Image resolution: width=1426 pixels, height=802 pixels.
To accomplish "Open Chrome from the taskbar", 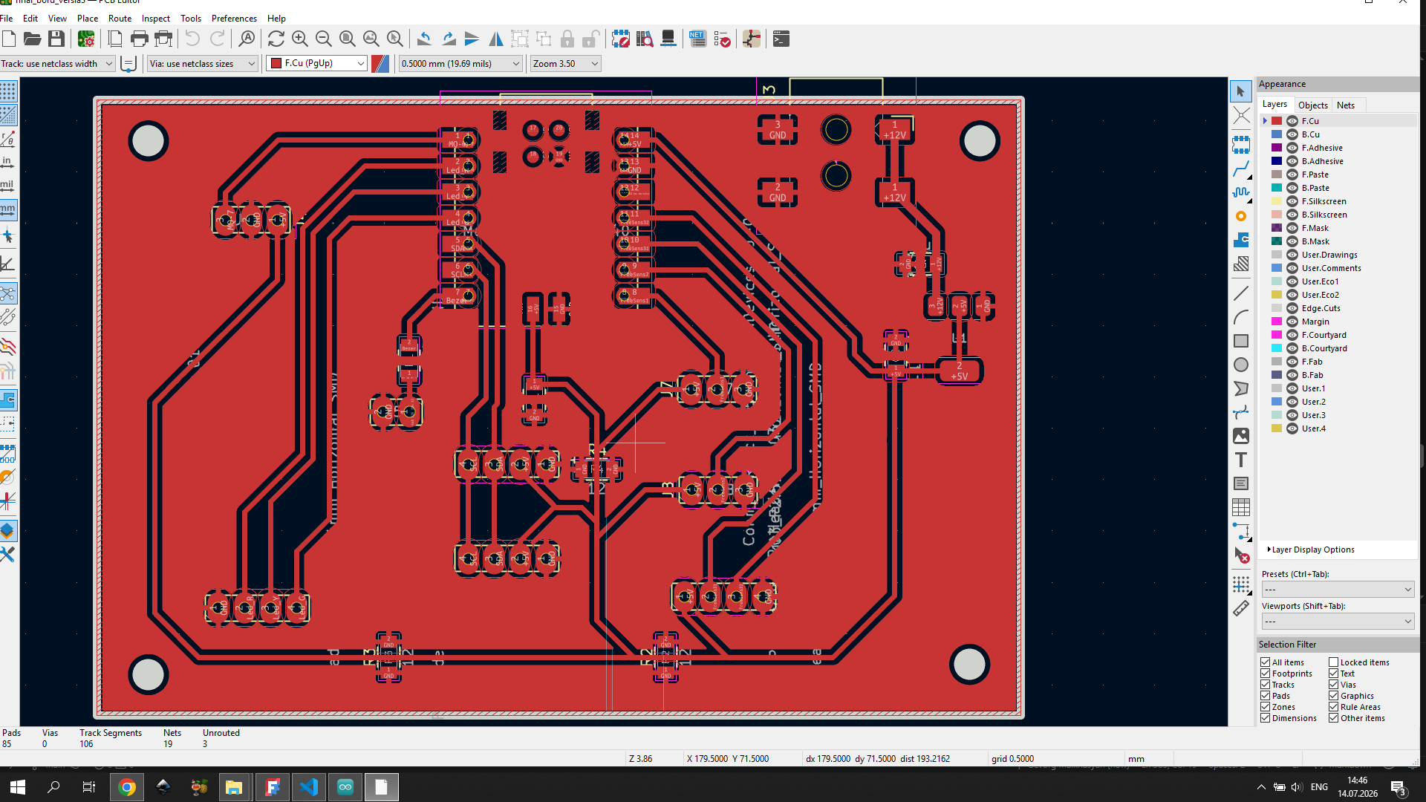I will (x=127, y=787).
